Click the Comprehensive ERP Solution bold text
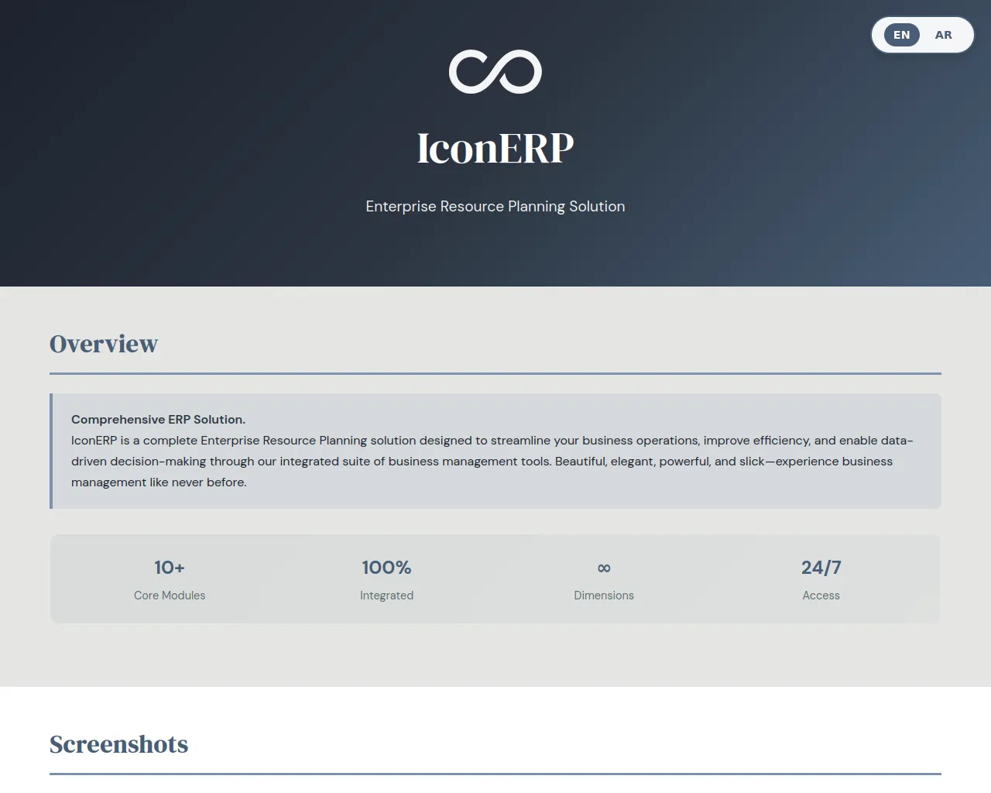The height and width of the screenshot is (793, 991). [158, 420]
